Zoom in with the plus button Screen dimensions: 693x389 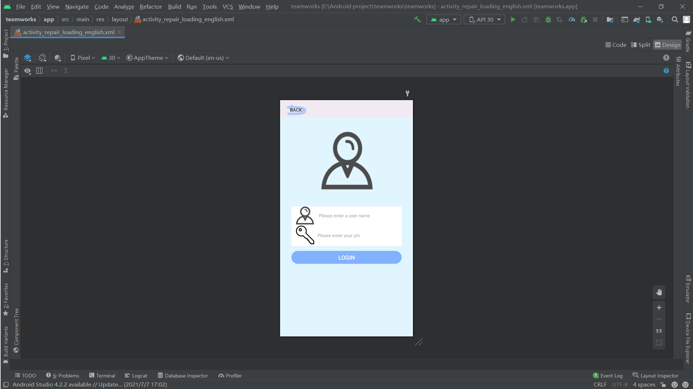tap(659, 308)
